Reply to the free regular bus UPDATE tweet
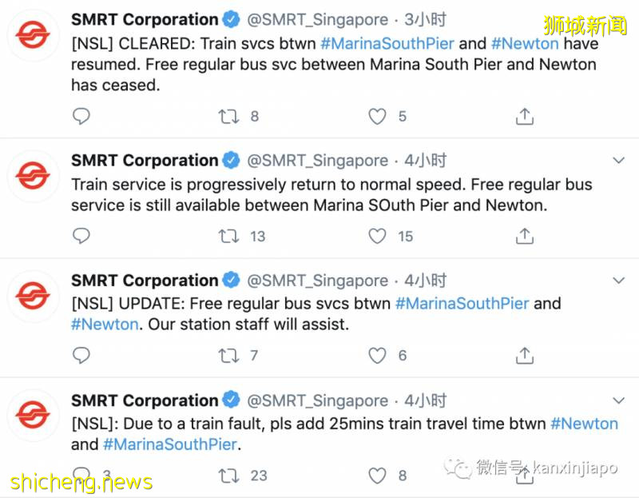639x498 pixels. (81, 356)
